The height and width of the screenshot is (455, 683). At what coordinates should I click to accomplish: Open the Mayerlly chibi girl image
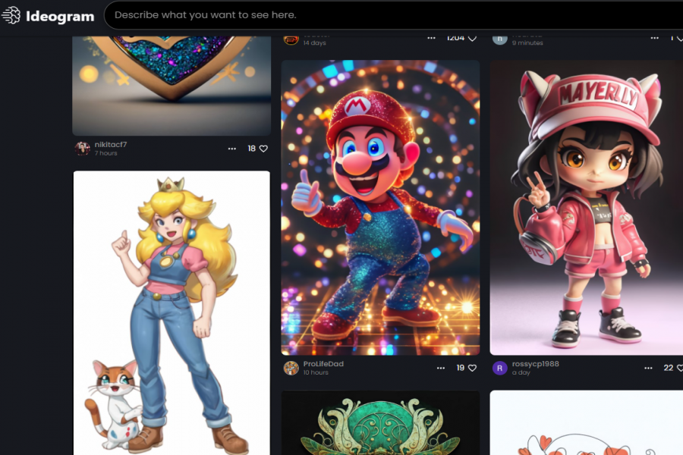586,207
